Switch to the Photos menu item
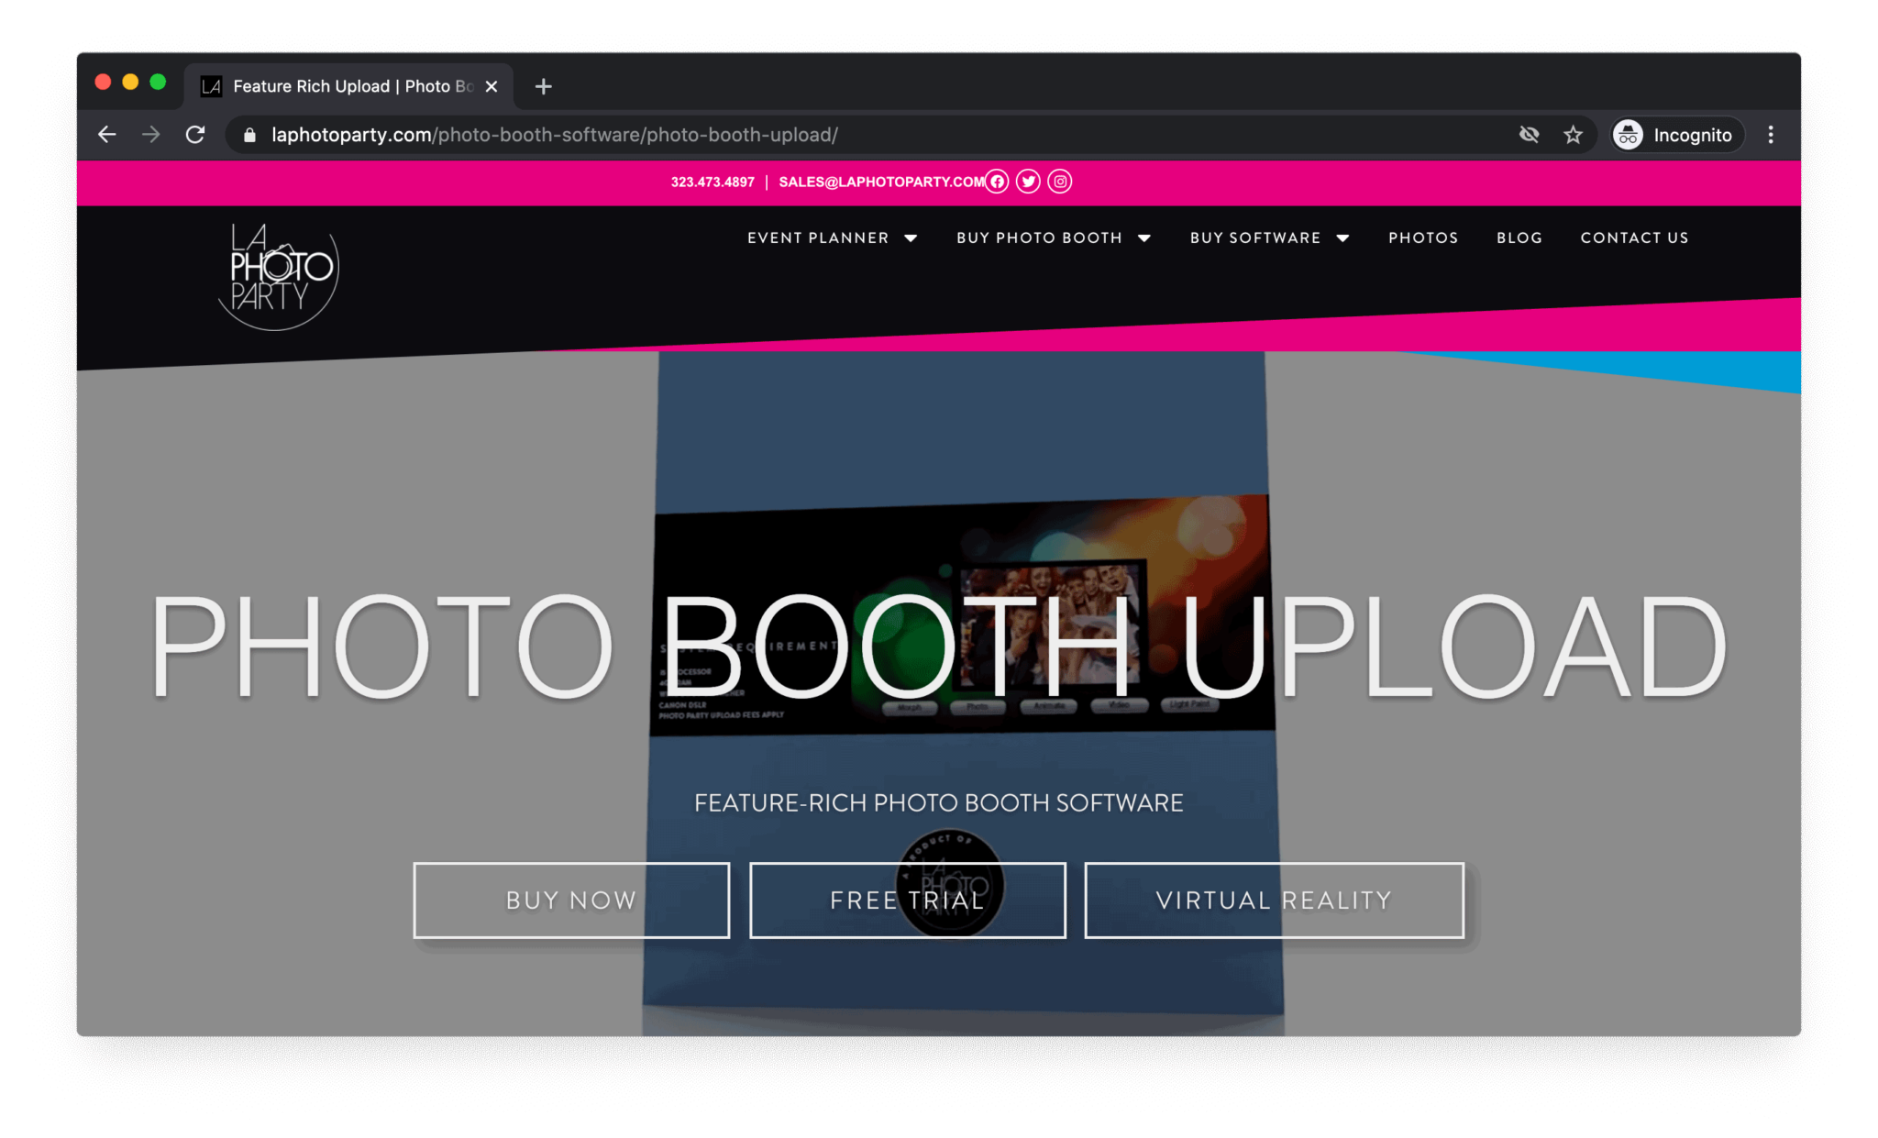This screenshot has width=1878, height=1138. [1422, 238]
